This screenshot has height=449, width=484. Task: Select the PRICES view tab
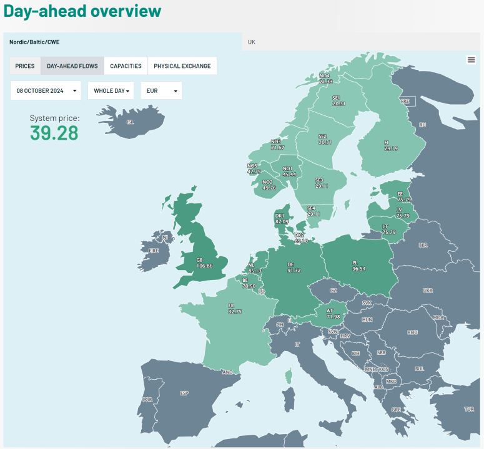[x=25, y=66]
